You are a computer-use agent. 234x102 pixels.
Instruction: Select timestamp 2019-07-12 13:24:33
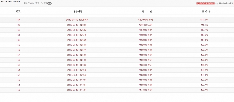click(x=77, y=45)
